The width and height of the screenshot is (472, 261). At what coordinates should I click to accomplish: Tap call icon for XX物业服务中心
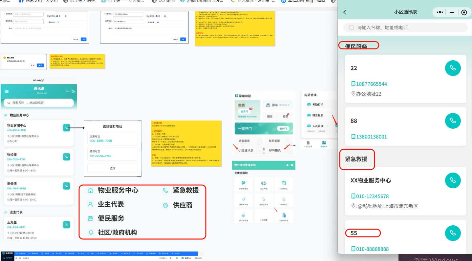pyautogui.click(x=453, y=180)
